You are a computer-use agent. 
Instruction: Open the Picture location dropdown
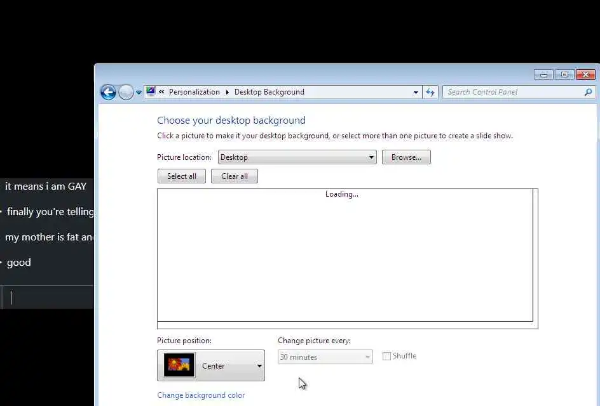pos(297,157)
